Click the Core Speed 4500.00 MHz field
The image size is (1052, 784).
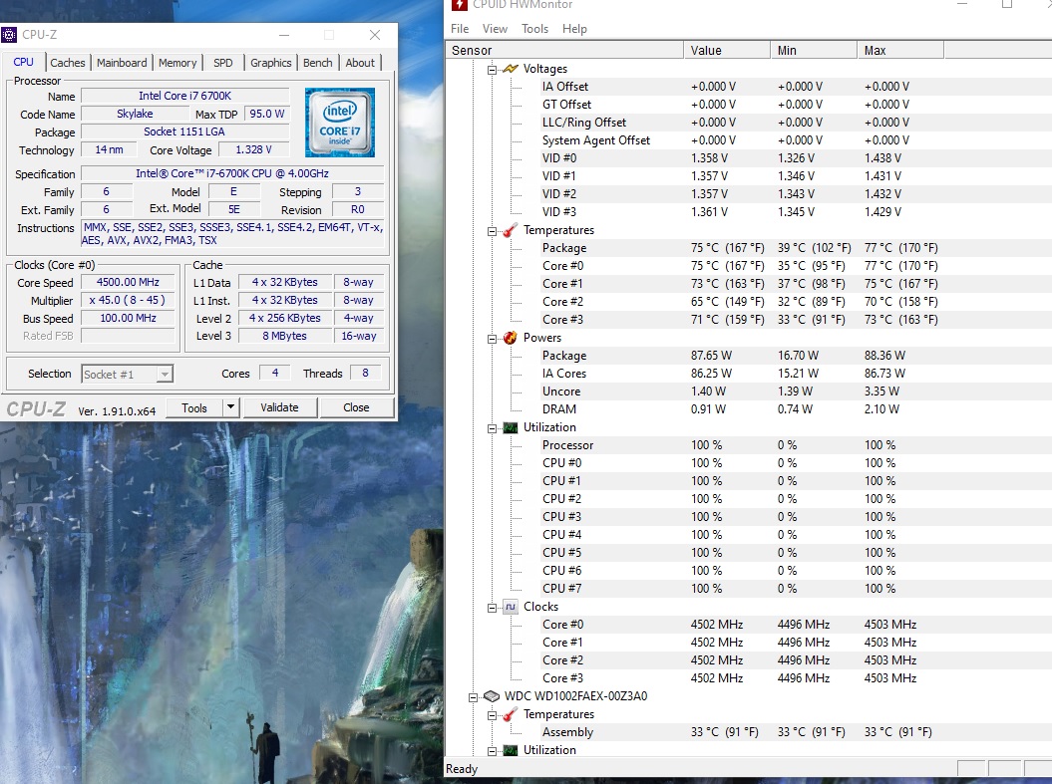129,282
